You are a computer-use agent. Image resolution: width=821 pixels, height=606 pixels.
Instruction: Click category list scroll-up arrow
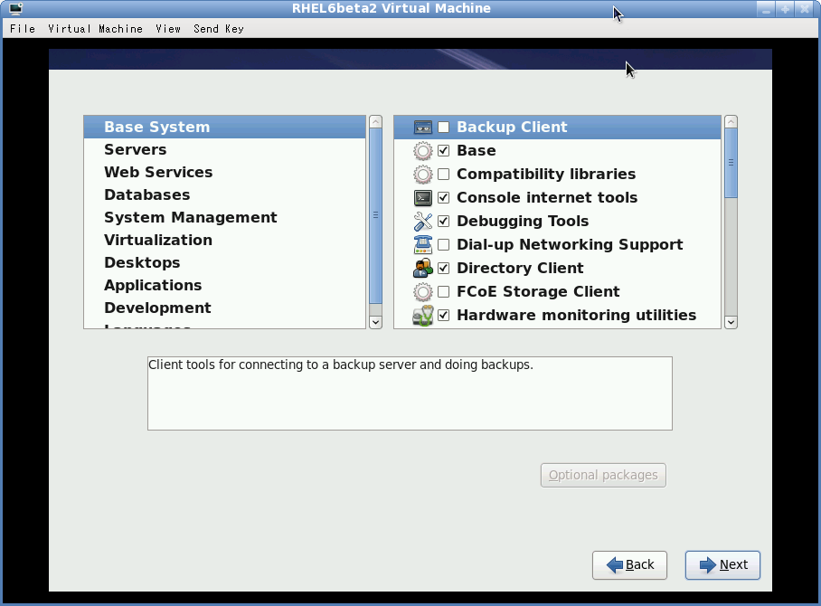[375, 122]
